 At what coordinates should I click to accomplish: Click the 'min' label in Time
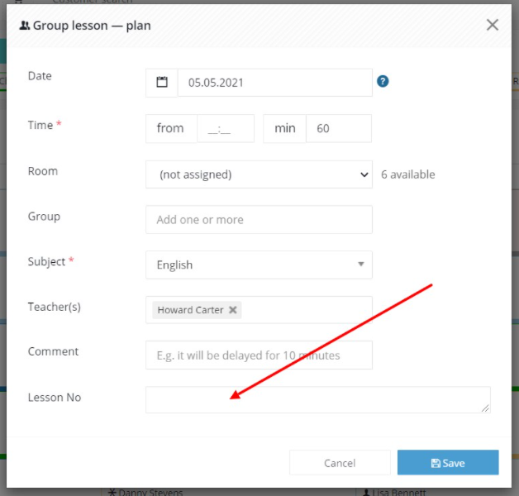coord(284,128)
